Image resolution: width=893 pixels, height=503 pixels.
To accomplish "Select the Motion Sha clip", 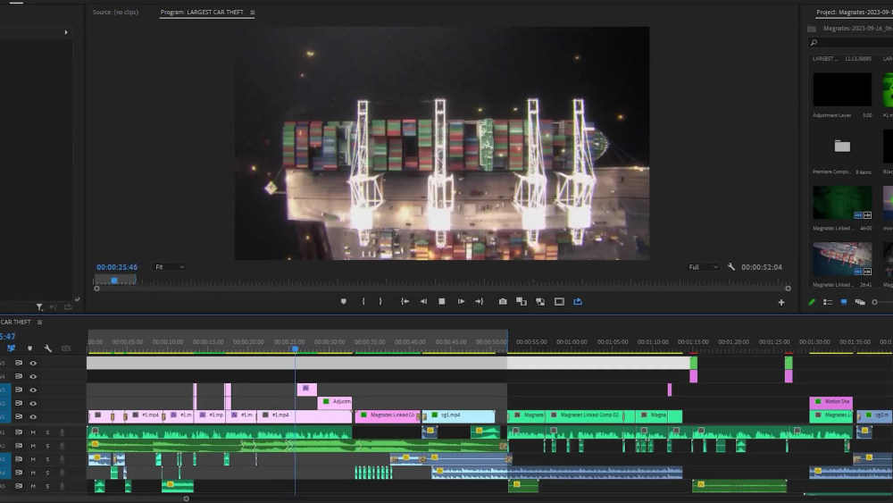I will (x=830, y=402).
